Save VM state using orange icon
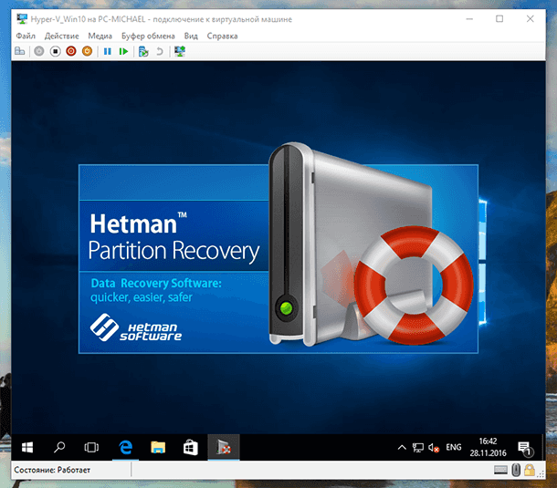 (x=87, y=51)
